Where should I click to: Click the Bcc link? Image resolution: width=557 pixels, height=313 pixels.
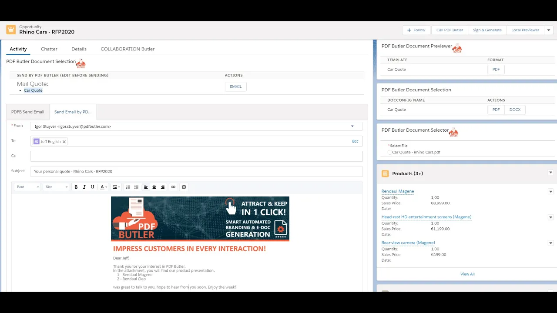pos(355,141)
